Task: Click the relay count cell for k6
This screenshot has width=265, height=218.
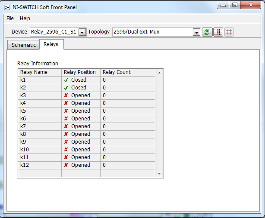Action: (128, 119)
